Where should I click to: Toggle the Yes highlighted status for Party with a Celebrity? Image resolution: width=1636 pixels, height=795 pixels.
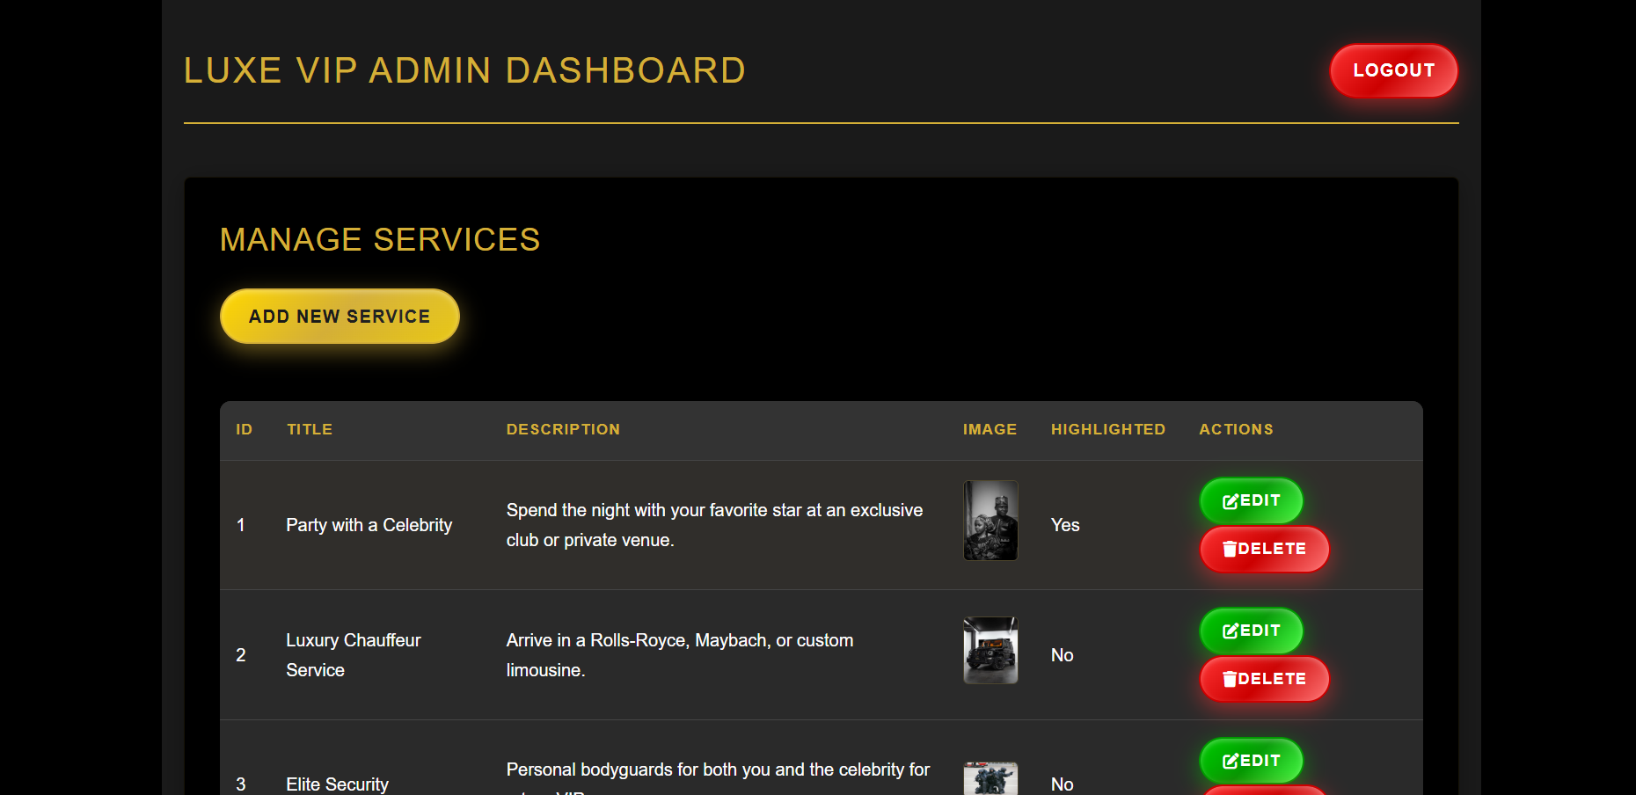click(x=1064, y=525)
